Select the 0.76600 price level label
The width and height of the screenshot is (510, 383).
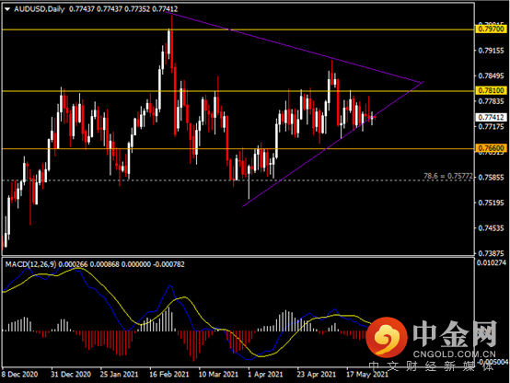[492, 148]
